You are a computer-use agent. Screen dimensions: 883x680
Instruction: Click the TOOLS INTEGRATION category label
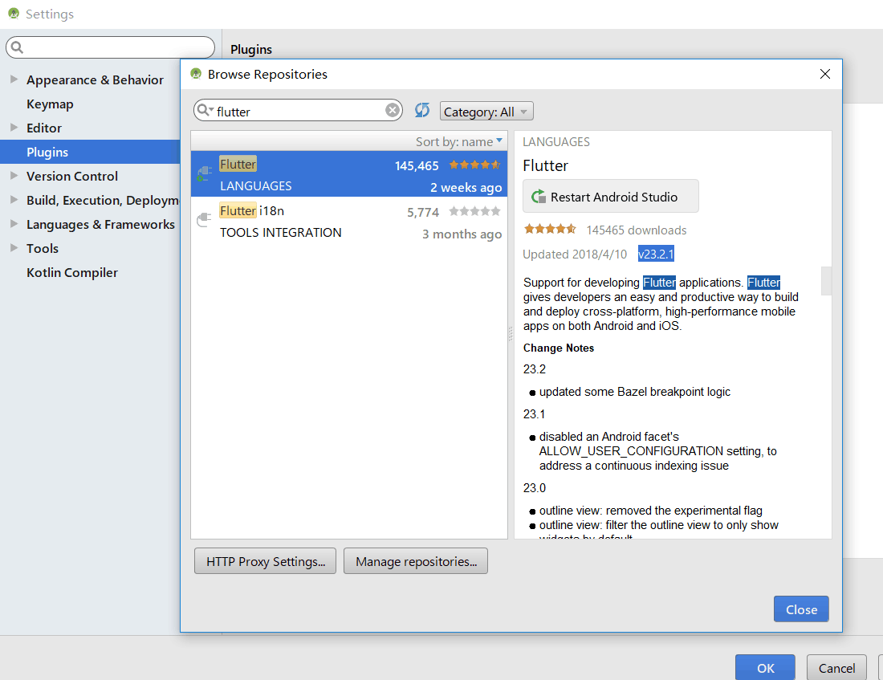[x=280, y=233]
